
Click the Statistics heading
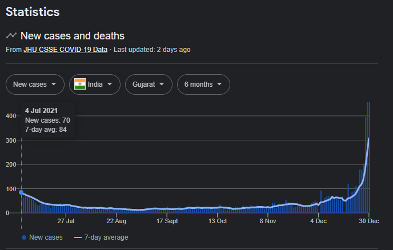pos(33,12)
